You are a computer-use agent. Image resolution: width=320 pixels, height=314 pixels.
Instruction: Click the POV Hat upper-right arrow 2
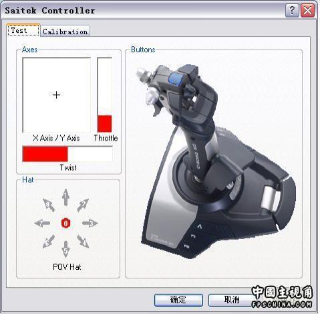83,205
